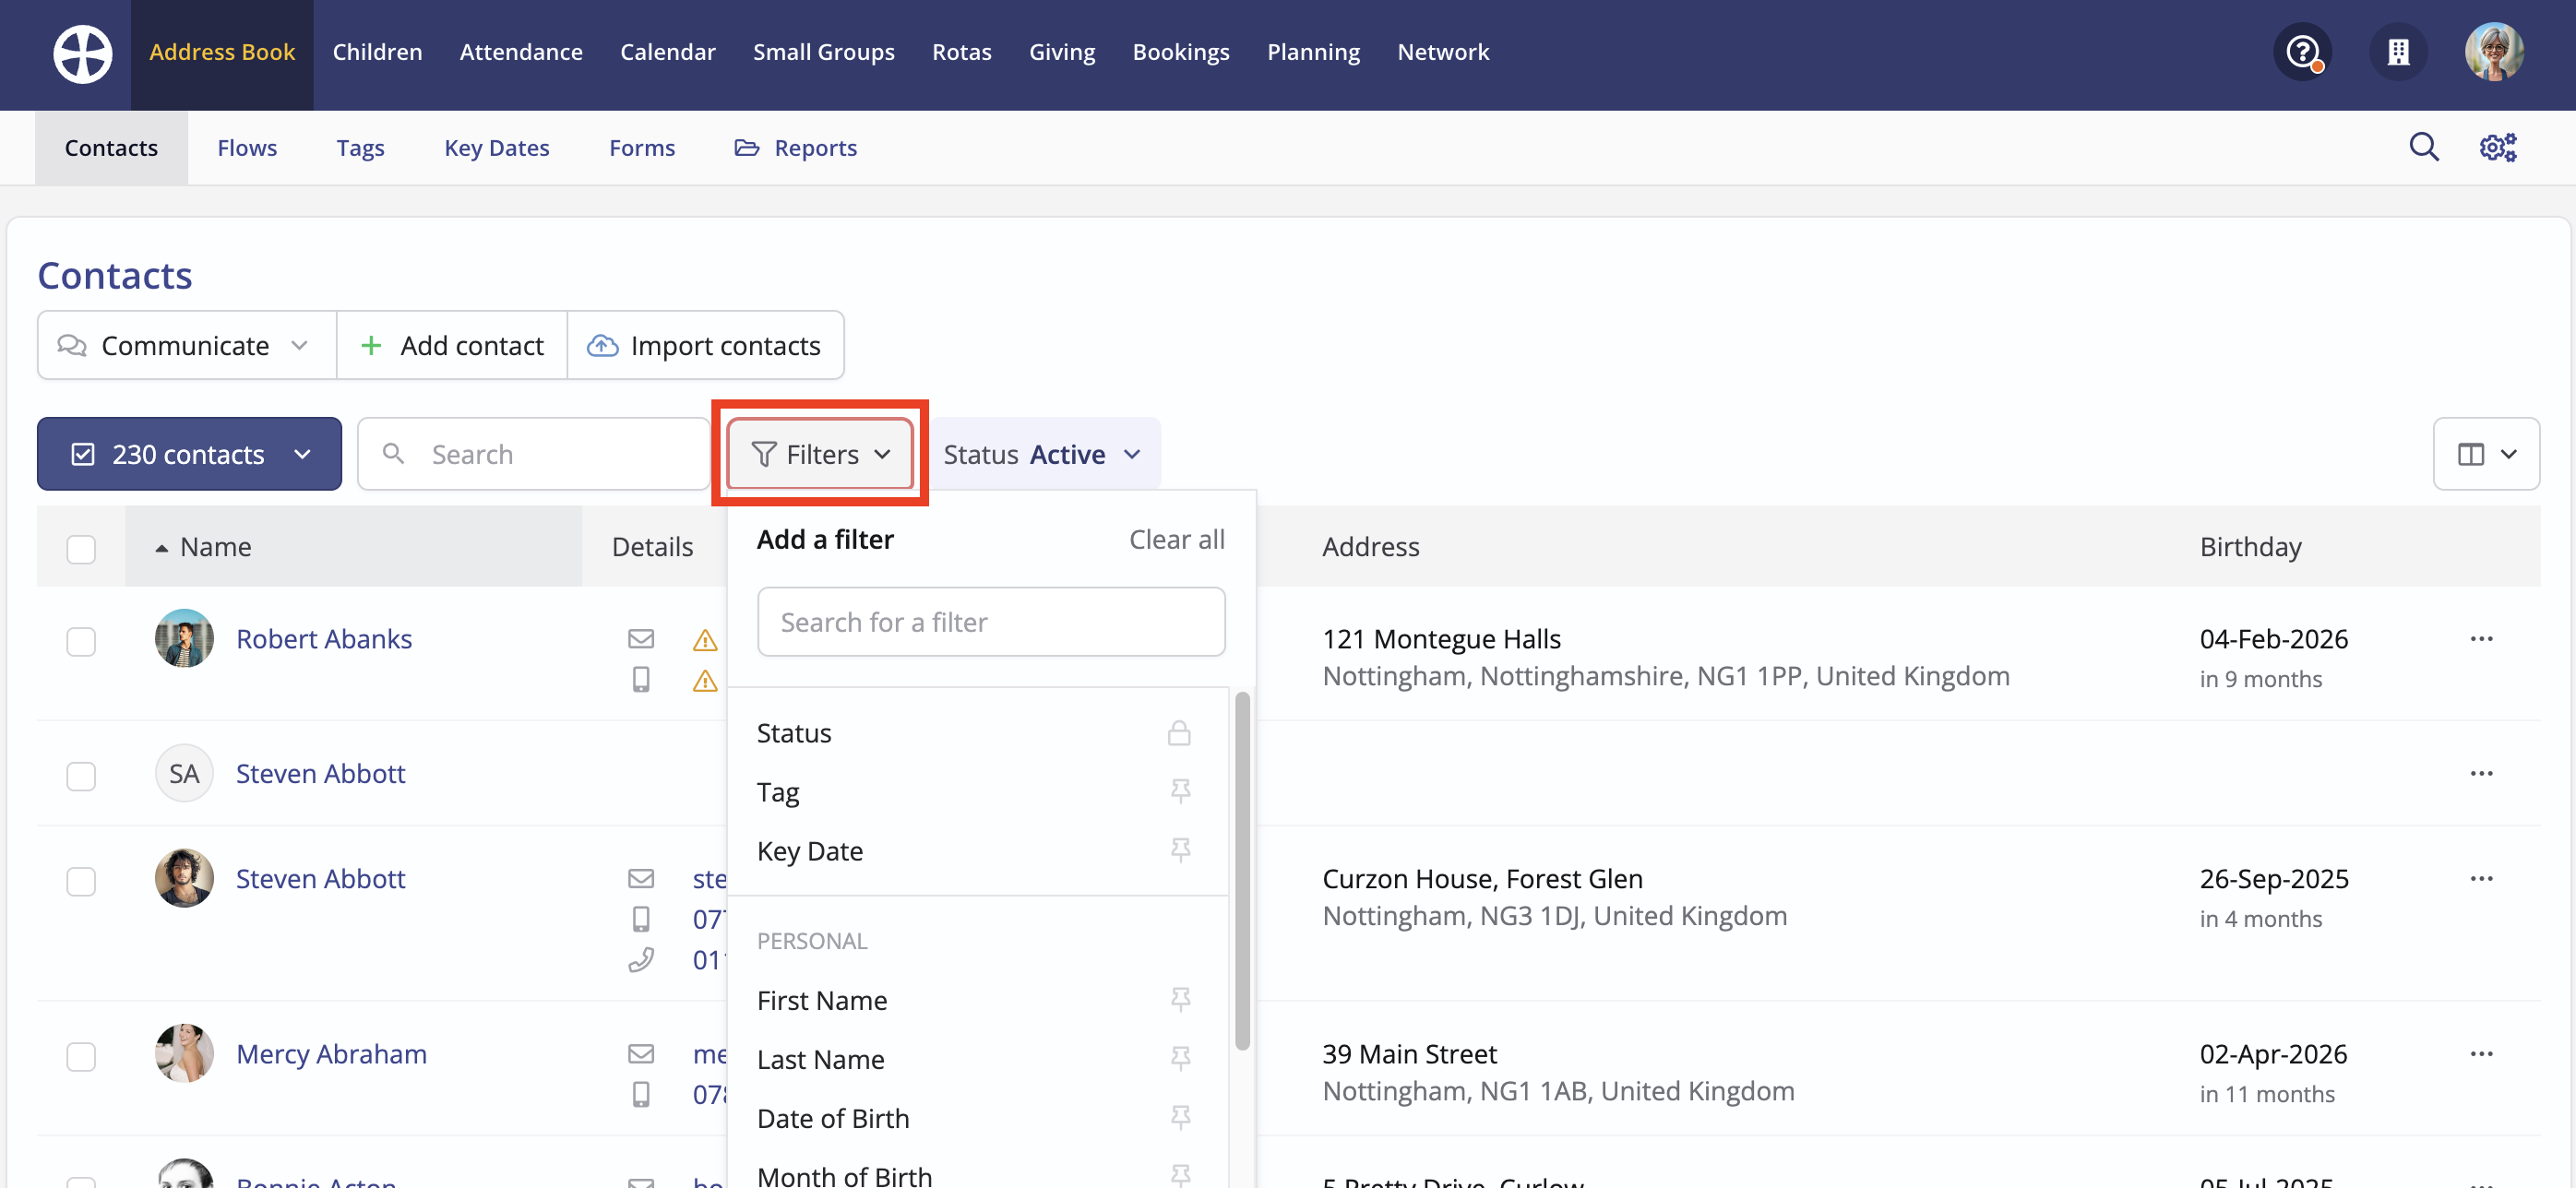Open Robert Abanks contact link
Image resolution: width=2576 pixels, height=1188 pixels.
(324, 638)
